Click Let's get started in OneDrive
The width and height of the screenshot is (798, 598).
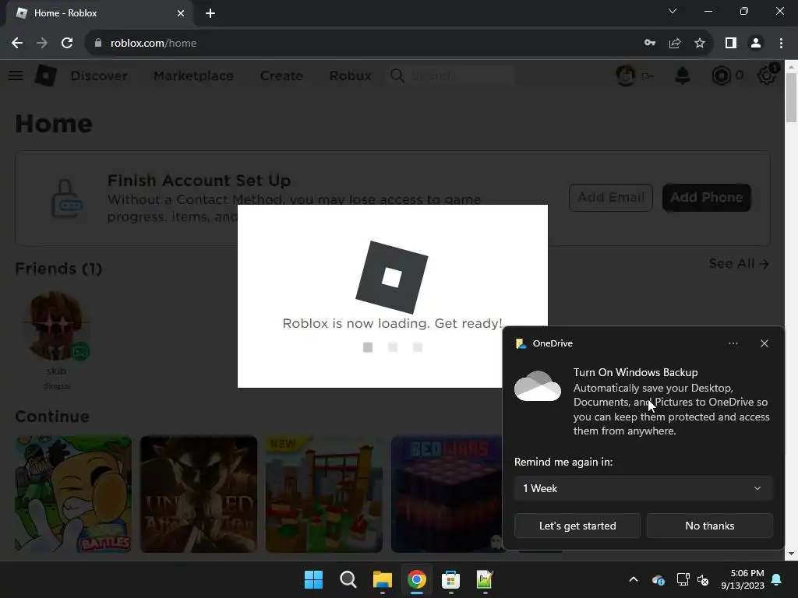(x=577, y=526)
